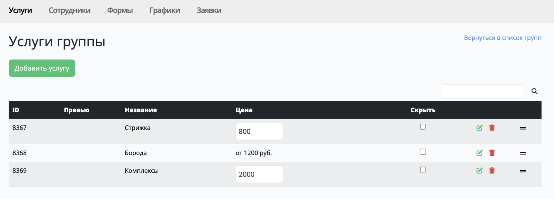Viewport: 554px width, 199px height.
Task: Focus the search field above the table
Action: pyautogui.click(x=483, y=92)
